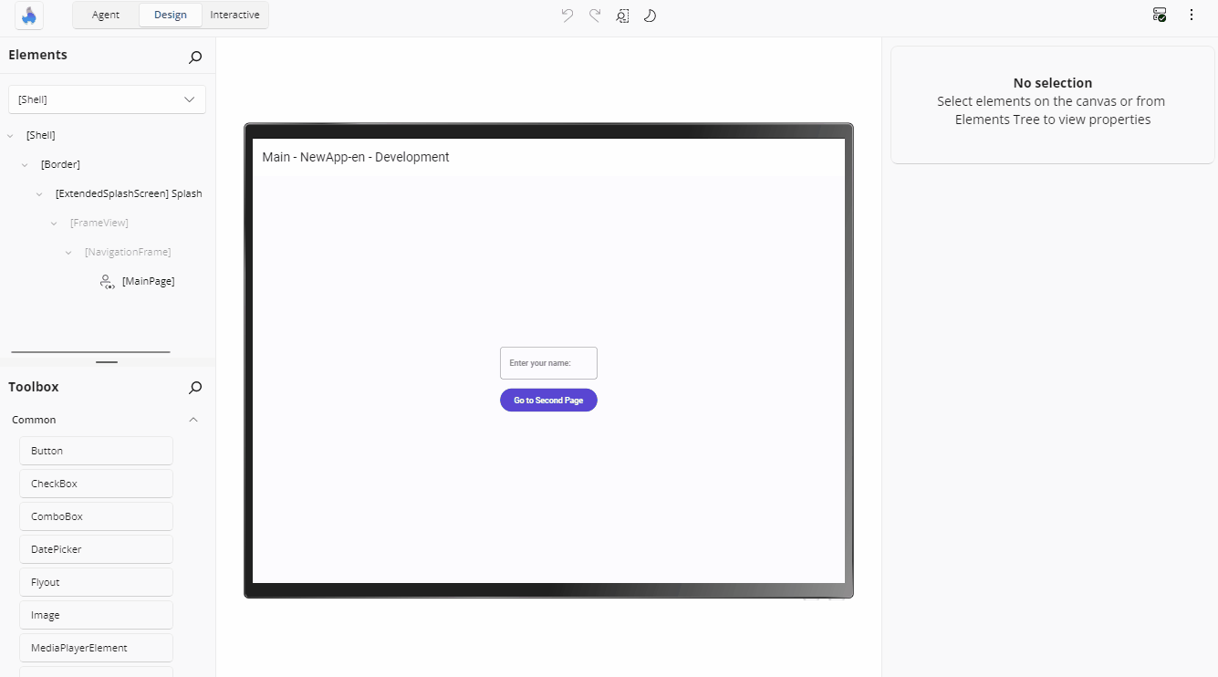Viewport: 1218px width, 677px height.
Task: Switch to the Agent tab
Action: pos(105,15)
